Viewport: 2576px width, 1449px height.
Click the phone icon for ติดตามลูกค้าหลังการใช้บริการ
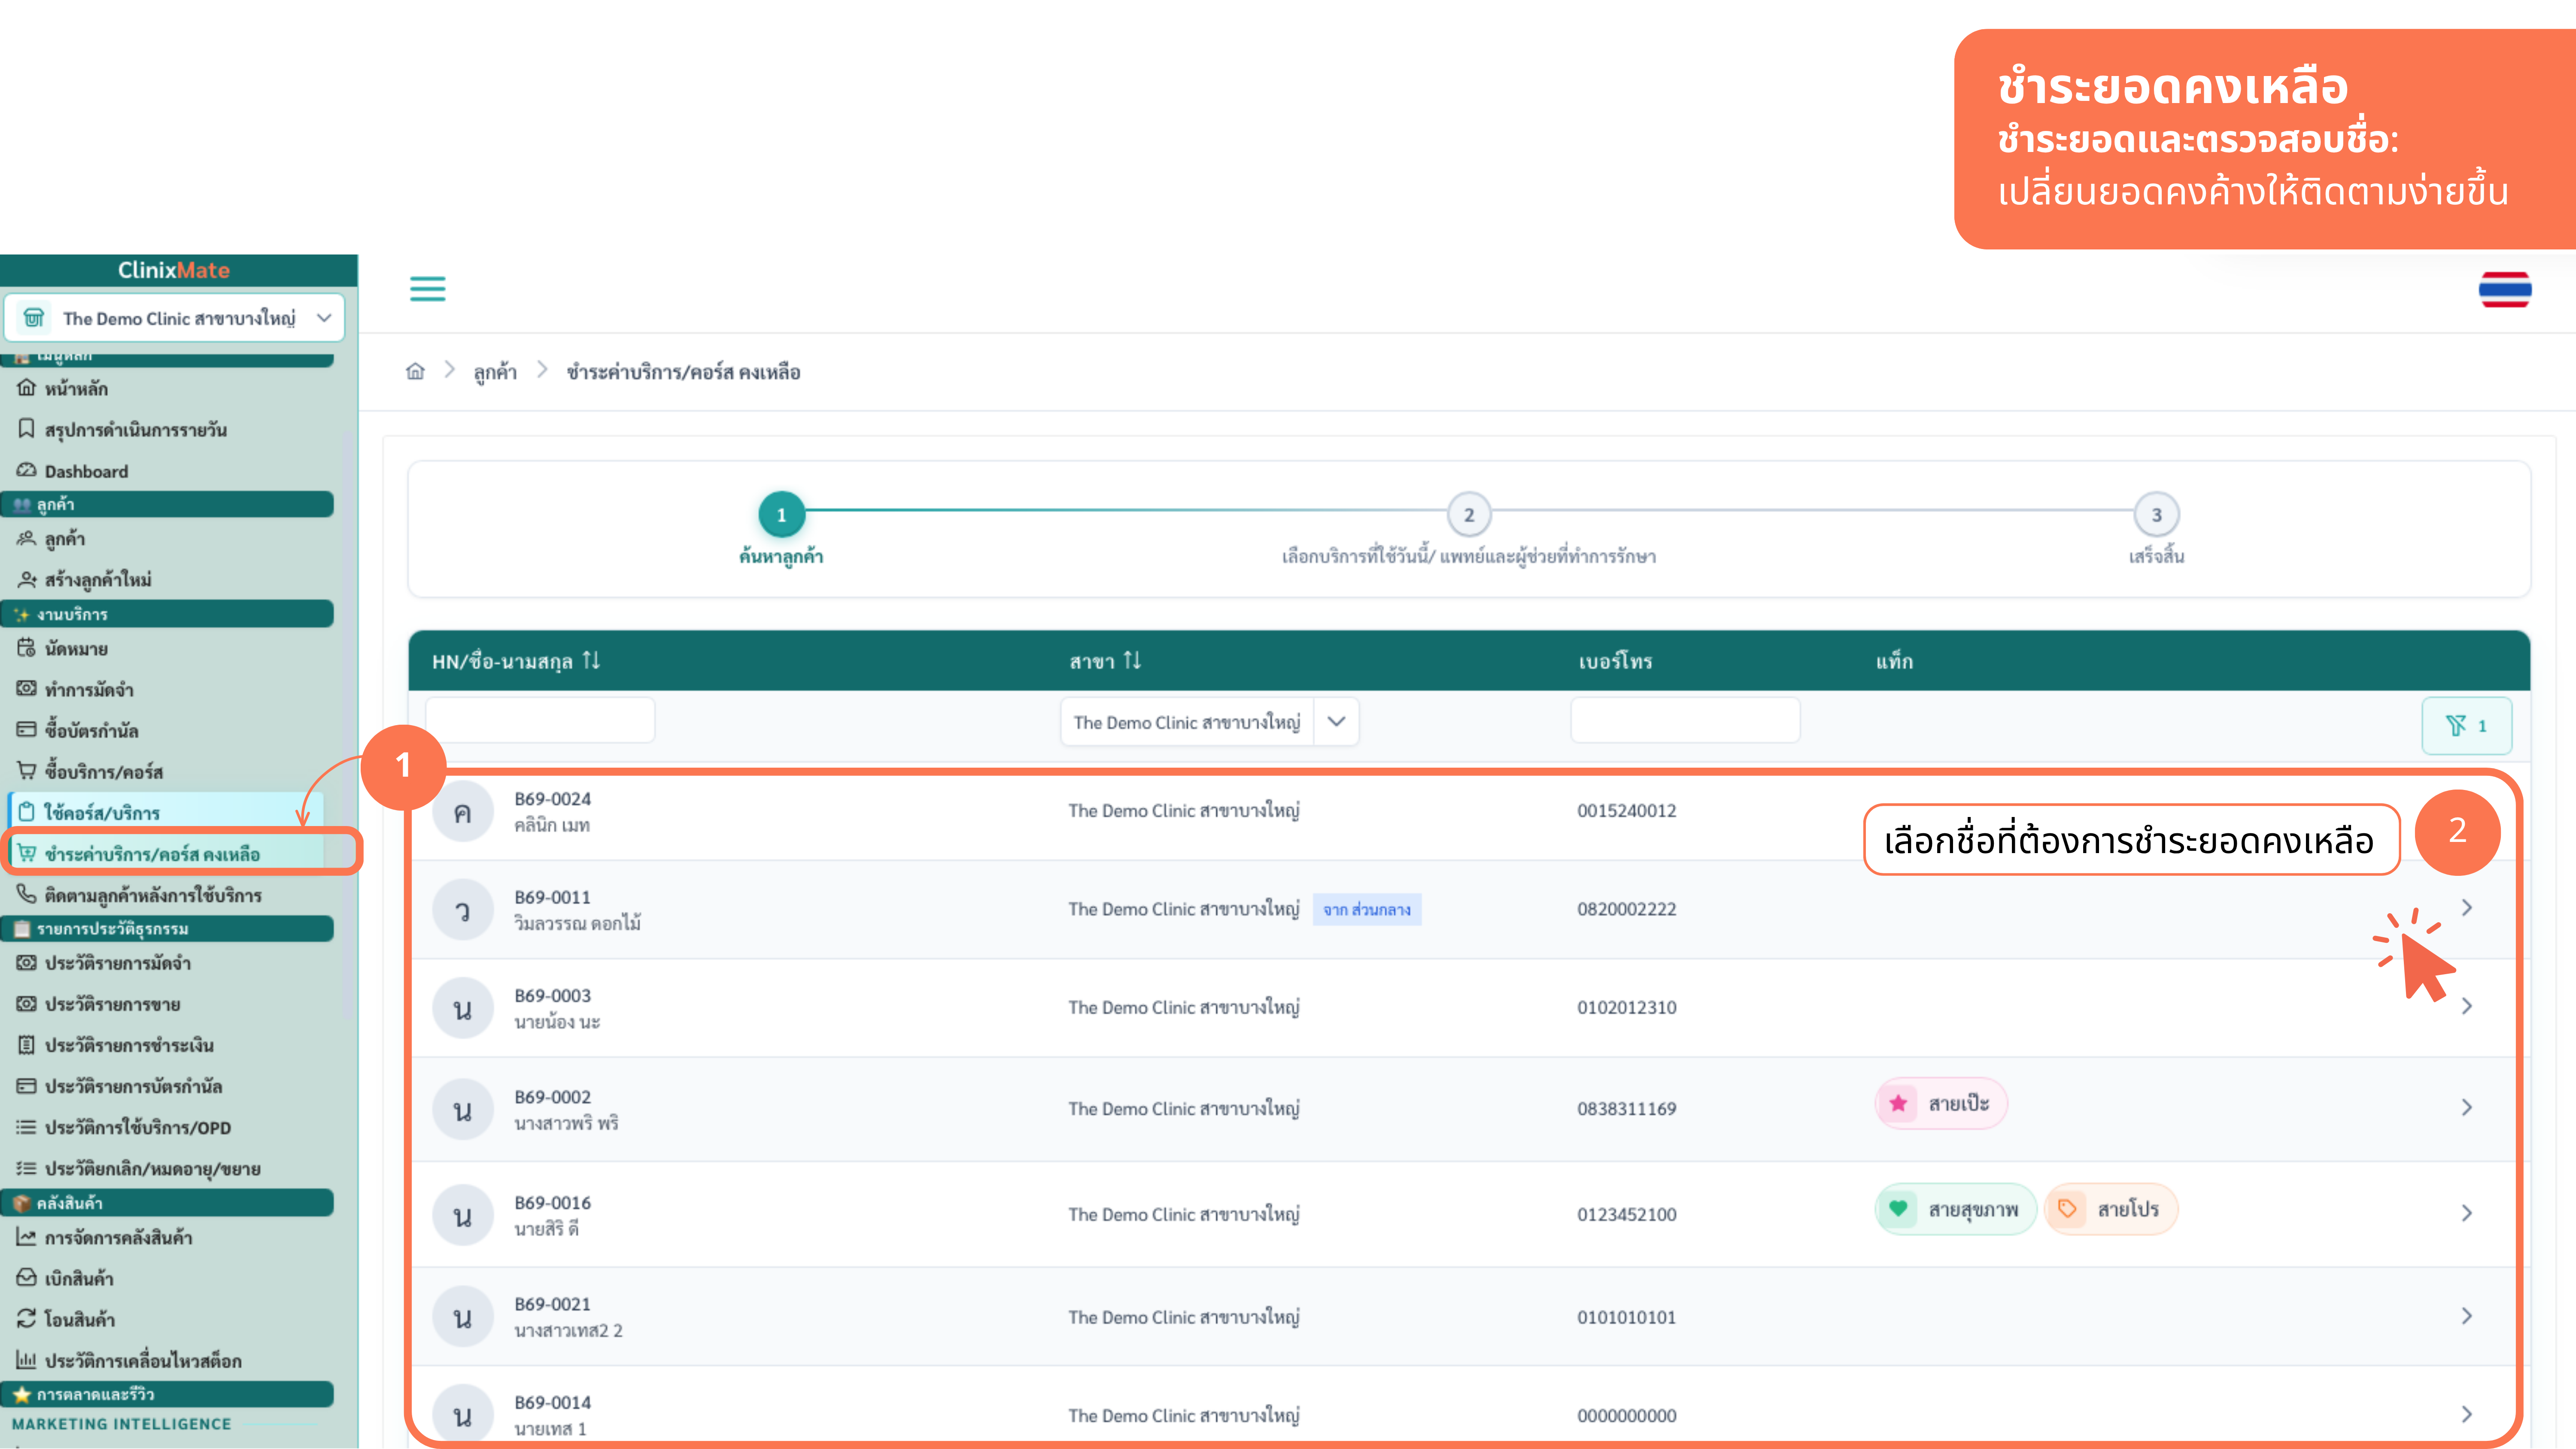26,894
